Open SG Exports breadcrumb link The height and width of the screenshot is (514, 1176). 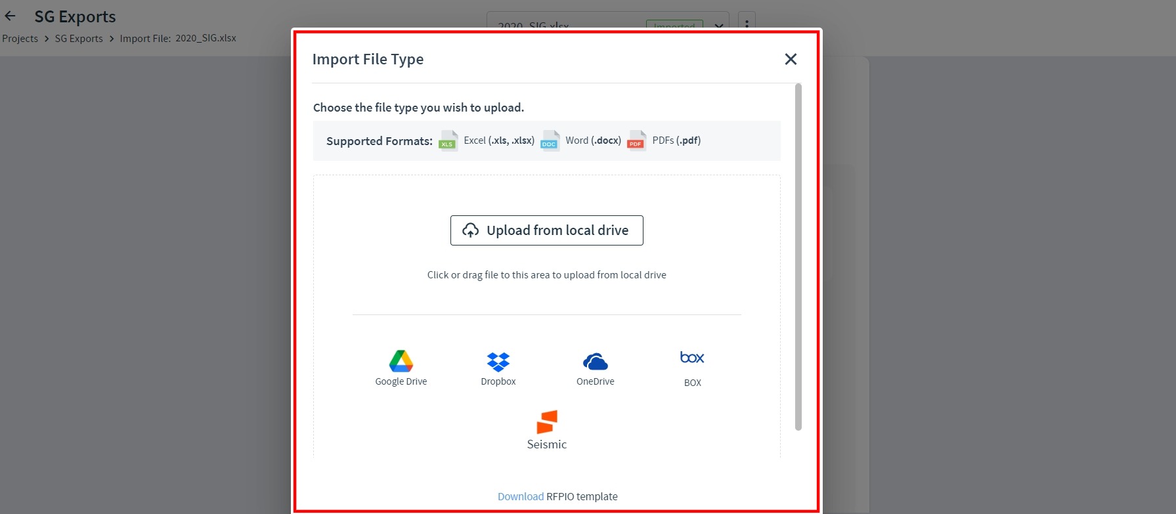coord(79,39)
